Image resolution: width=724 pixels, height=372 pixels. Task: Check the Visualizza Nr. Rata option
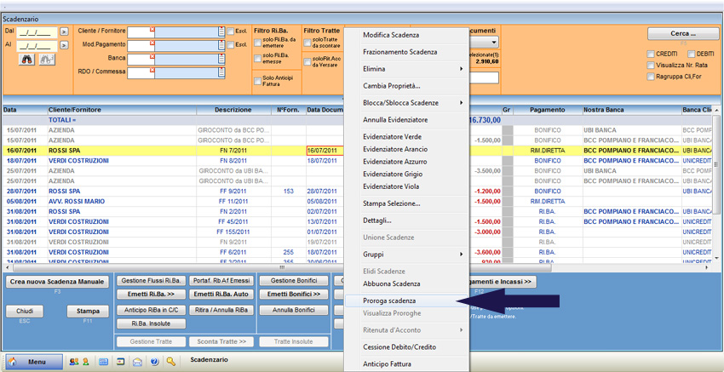(651, 65)
